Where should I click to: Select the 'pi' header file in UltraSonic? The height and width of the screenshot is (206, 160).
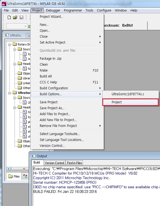pos(26,122)
